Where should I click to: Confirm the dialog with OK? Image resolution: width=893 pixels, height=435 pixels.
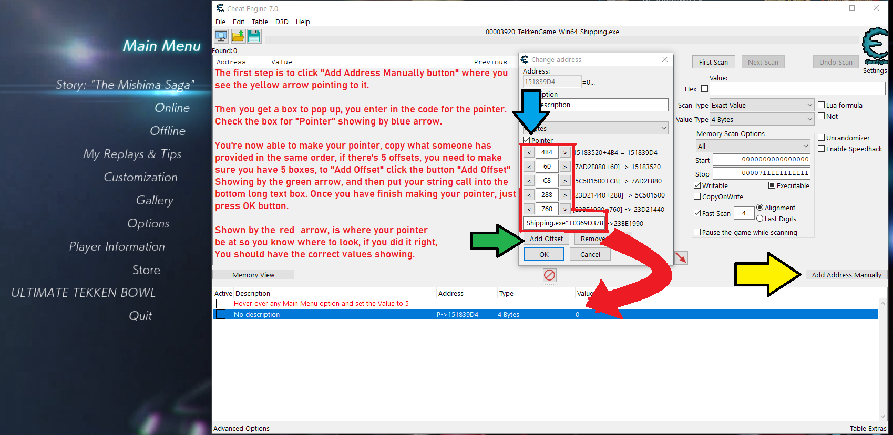click(x=544, y=254)
